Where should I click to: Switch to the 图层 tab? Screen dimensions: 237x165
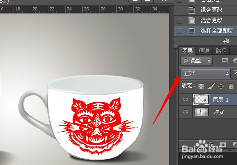coord(187,51)
